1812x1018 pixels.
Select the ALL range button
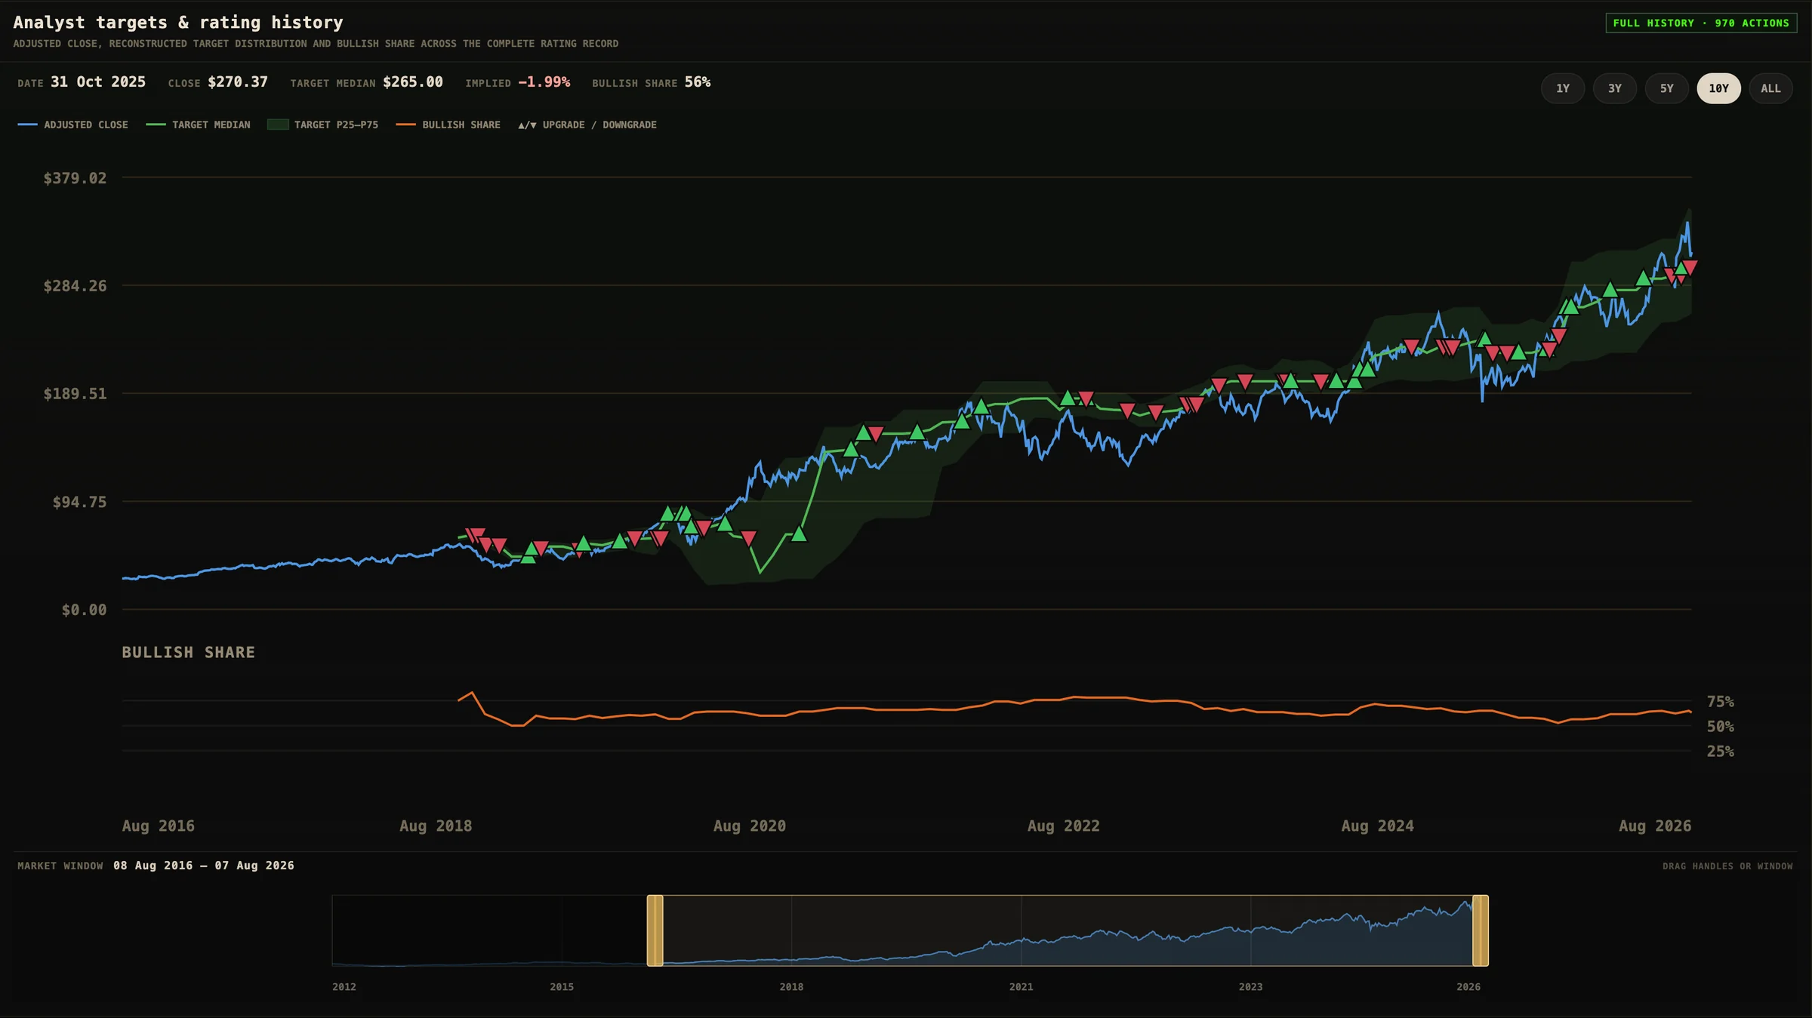[1770, 88]
